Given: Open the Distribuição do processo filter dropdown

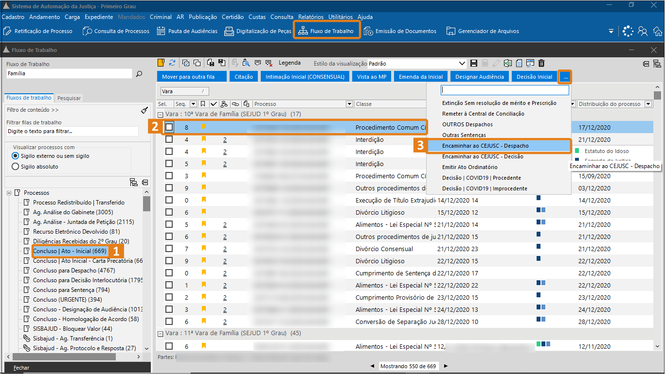Looking at the screenshot, I should coord(648,104).
